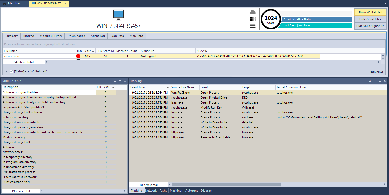Maximize the Tracking panel

[375, 81]
